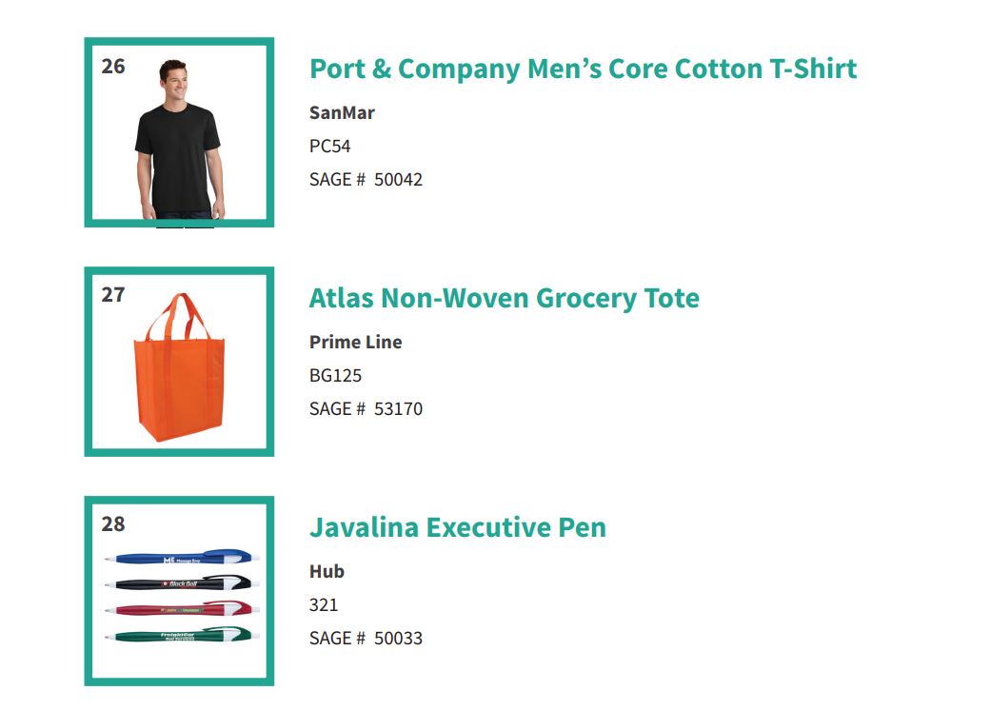This screenshot has height=710, width=991.
Task: Click SAGE # 53170 text
Action: (366, 409)
